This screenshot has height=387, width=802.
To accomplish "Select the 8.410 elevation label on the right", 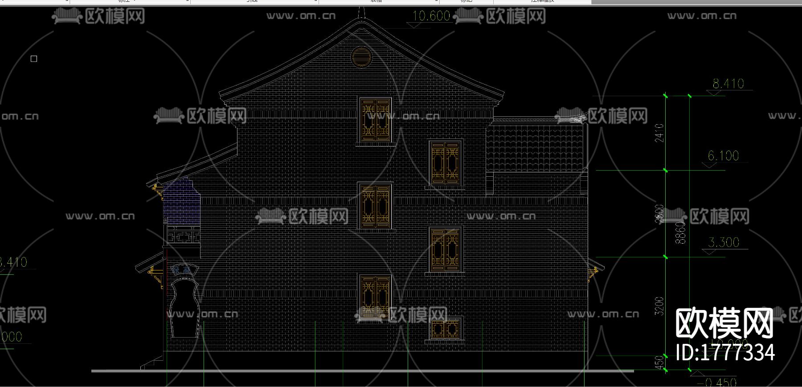I will [728, 83].
